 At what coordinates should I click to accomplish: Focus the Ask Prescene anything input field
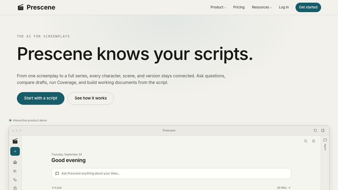click(x=171, y=173)
